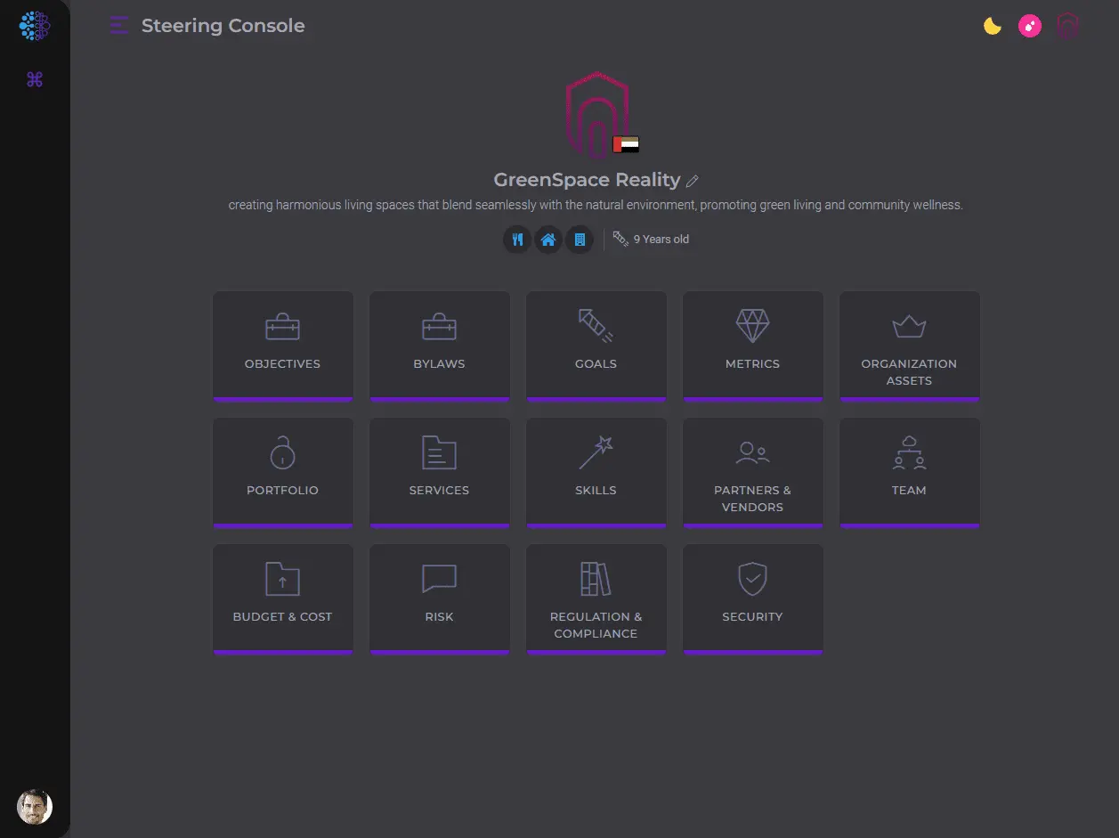Open the Bylaws card
Viewport: 1119px width, 838px height.
coord(440,346)
